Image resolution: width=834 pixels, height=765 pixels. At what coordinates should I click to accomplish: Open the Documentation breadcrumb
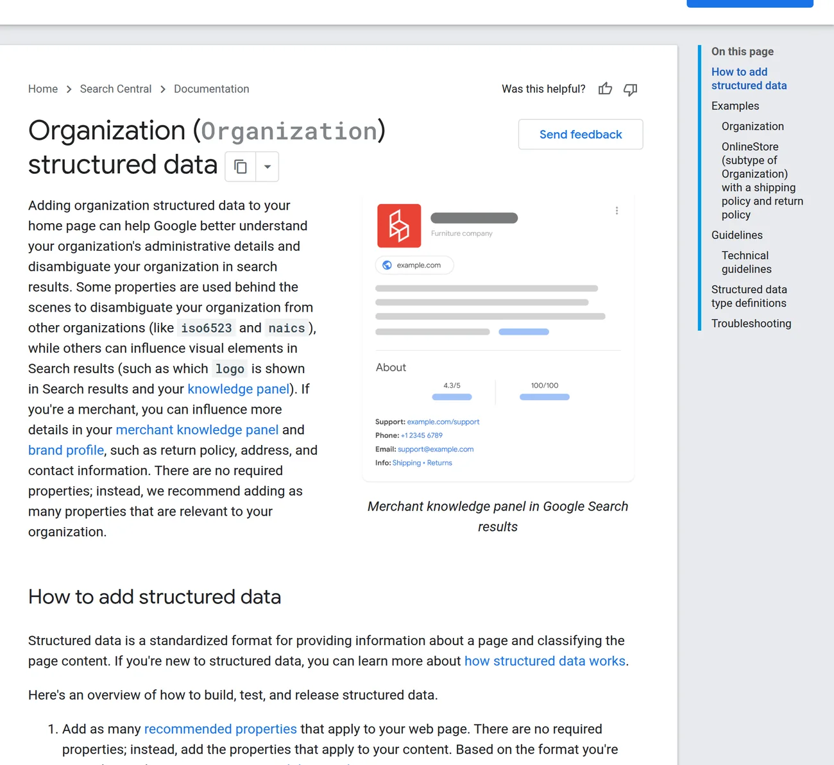tap(212, 89)
